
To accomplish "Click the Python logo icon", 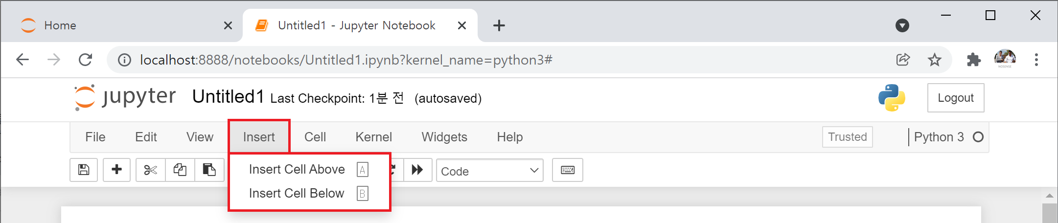I will coord(892,98).
